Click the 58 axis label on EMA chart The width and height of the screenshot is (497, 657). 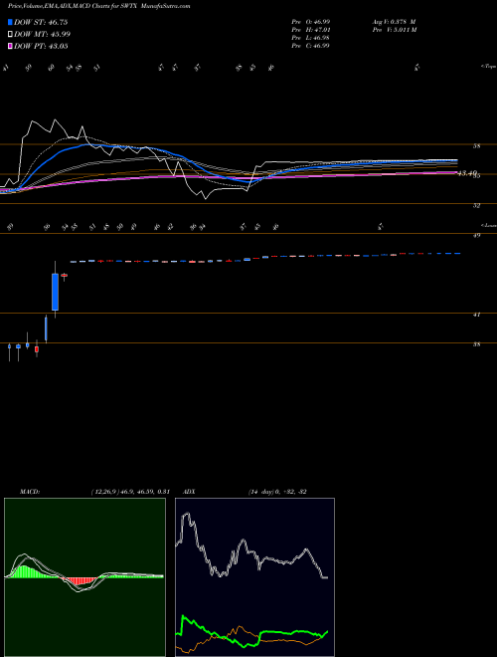[x=476, y=146]
